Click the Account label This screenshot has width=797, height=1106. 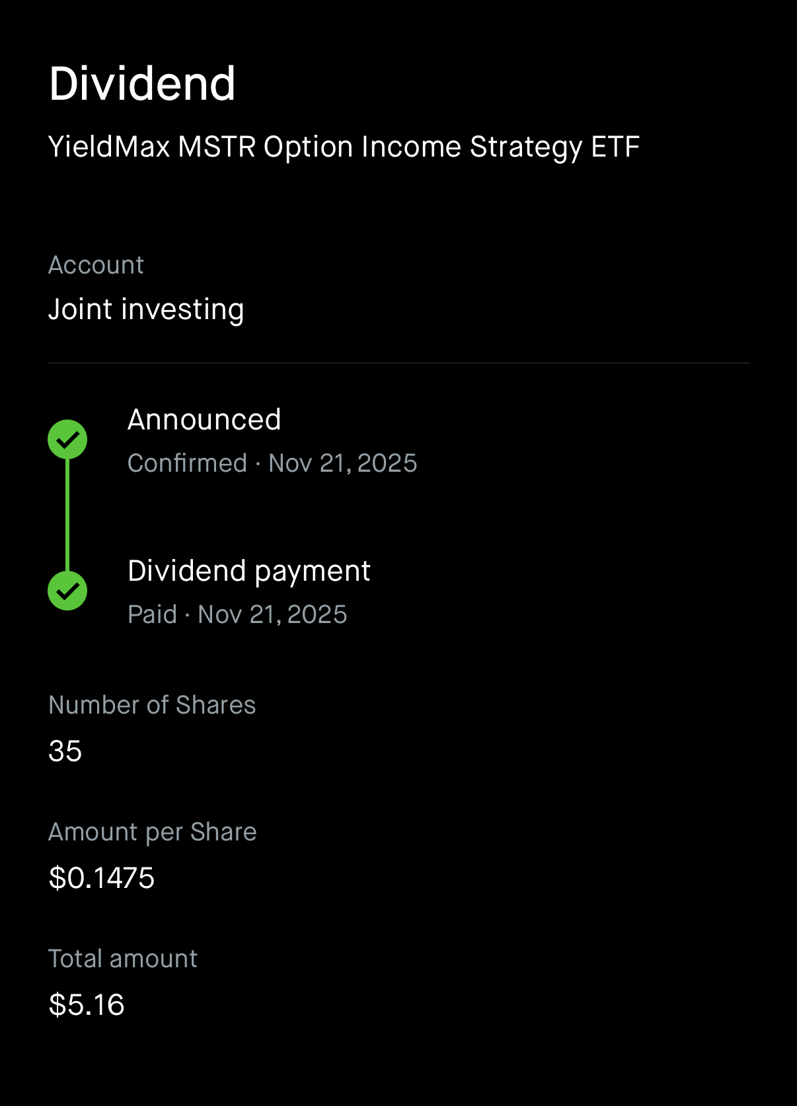pos(96,265)
